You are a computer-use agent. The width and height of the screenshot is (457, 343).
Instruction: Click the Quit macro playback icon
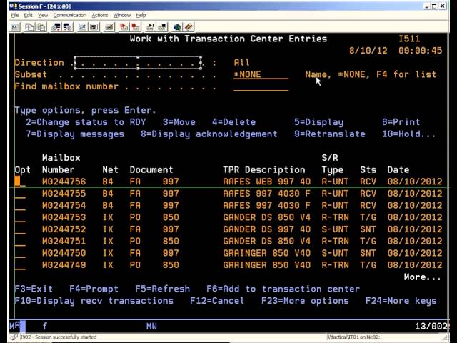coord(162,27)
